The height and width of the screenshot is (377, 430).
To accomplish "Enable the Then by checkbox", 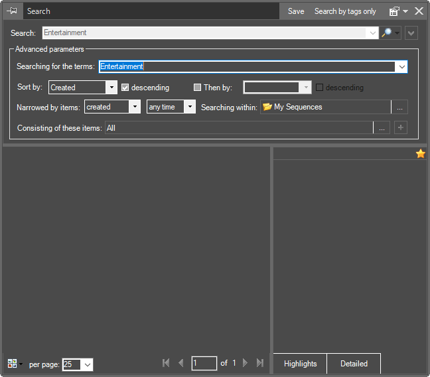I will (x=197, y=88).
